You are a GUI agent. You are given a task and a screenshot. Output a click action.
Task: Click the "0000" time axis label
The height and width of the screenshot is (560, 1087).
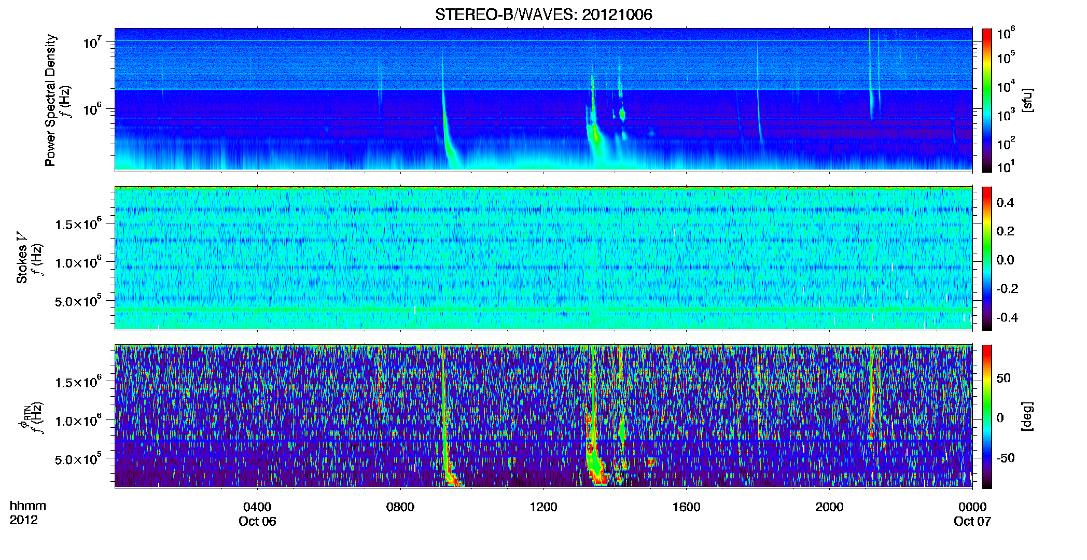[972, 507]
